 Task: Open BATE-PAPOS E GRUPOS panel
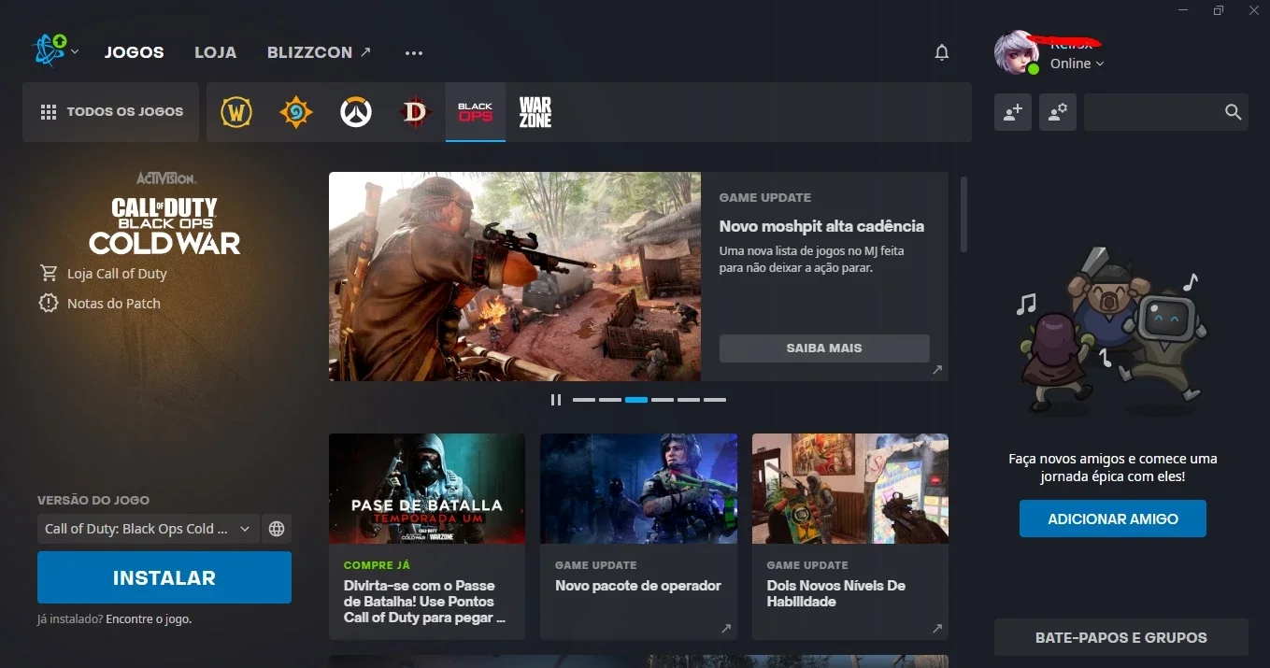pyautogui.click(x=1121, y=637)
